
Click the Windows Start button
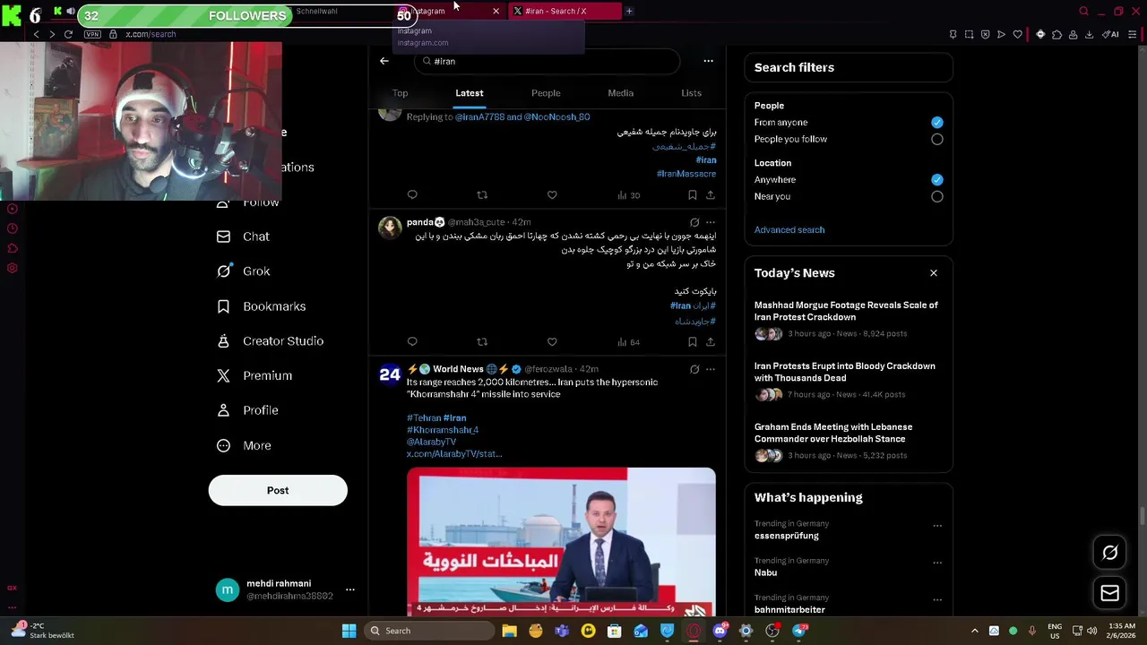349,631
